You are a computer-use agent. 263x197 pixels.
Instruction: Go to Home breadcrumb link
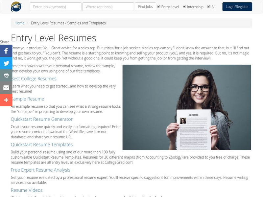[x=19, y=23]
